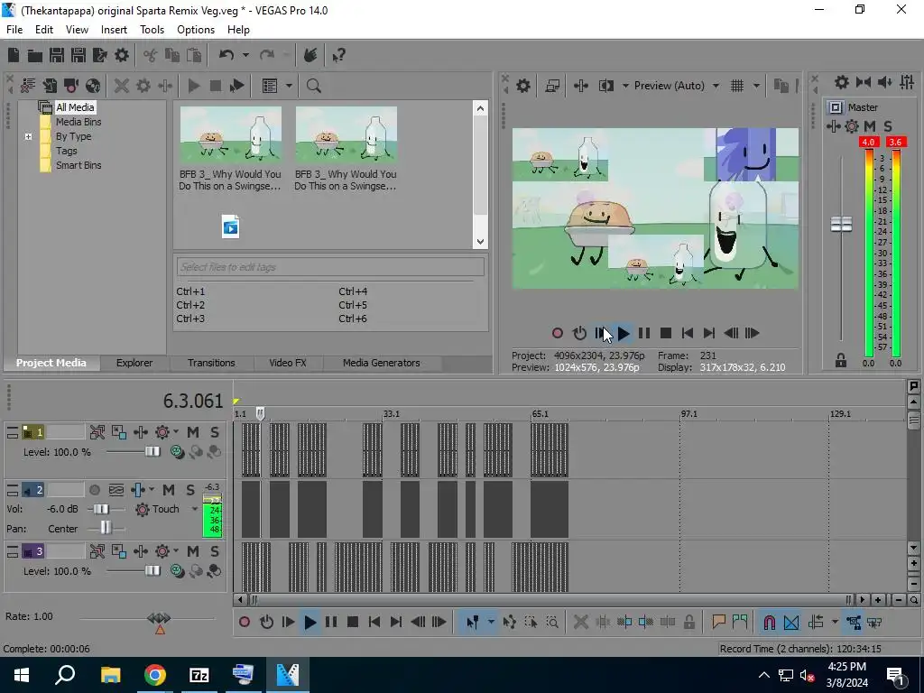Switch to the Video FX tab
The height and width of the screenshot is (693, 924).
[x=288, y=363]
